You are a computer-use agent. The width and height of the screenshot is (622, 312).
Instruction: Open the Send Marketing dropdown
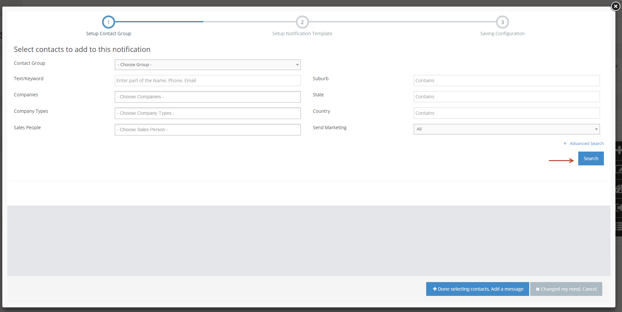click(x=506, y=129)
